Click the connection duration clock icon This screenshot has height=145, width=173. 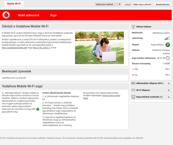pos(168,58)
